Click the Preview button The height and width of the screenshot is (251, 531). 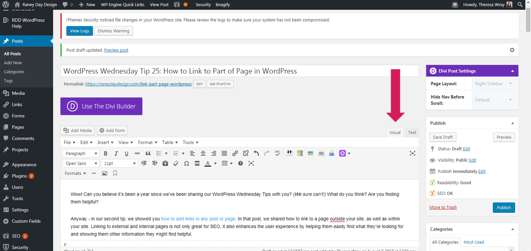504,137
